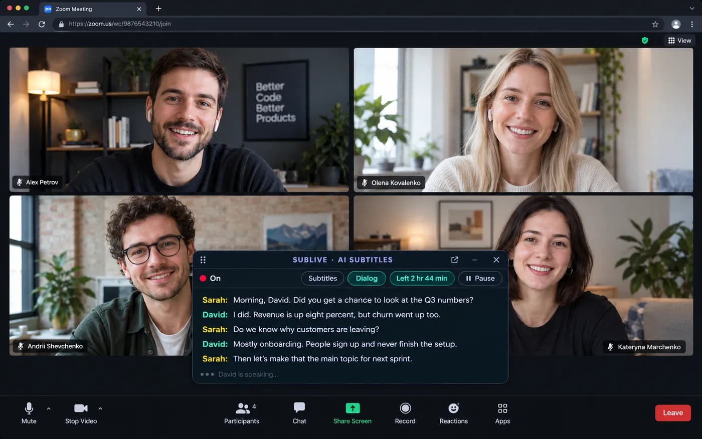Click the Left 2 hr 44 min time badge

422,278
